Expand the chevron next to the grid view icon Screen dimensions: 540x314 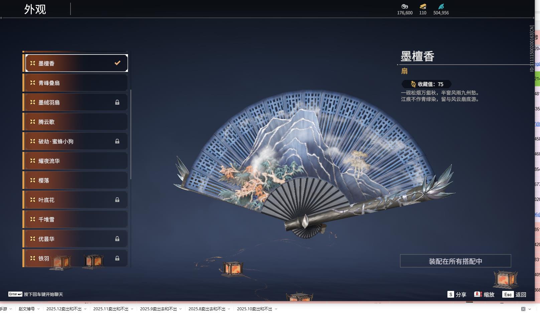[530, 309]
